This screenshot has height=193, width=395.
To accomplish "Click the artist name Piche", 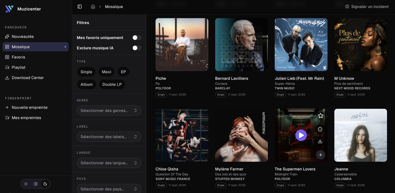I will pos(161,79).
